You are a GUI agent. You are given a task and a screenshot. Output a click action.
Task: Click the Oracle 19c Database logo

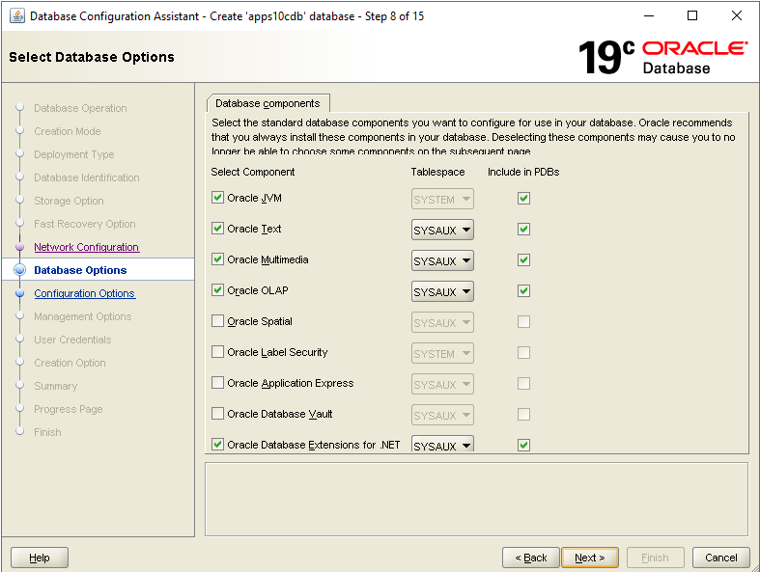click(x=662, y=57)
